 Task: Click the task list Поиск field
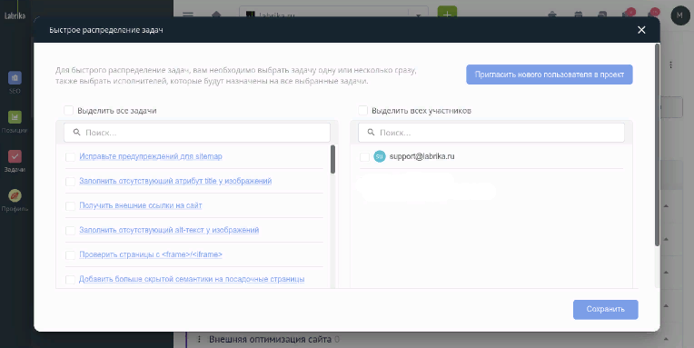(197, 133)
